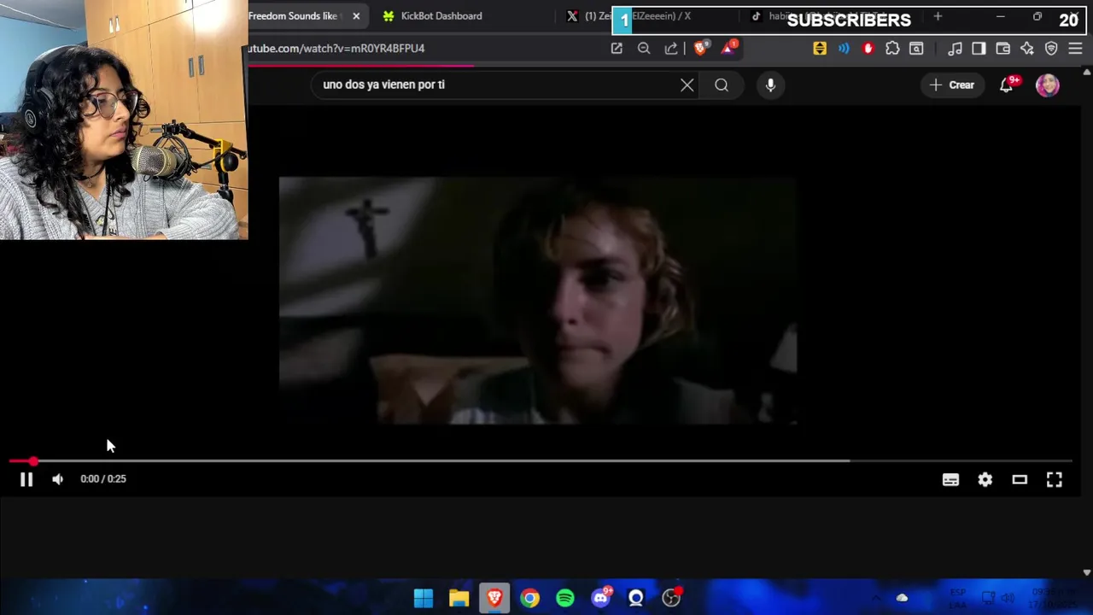Launch Google Chrome from the taskbar
1093x615 pixels.
(x=530, y=598)
